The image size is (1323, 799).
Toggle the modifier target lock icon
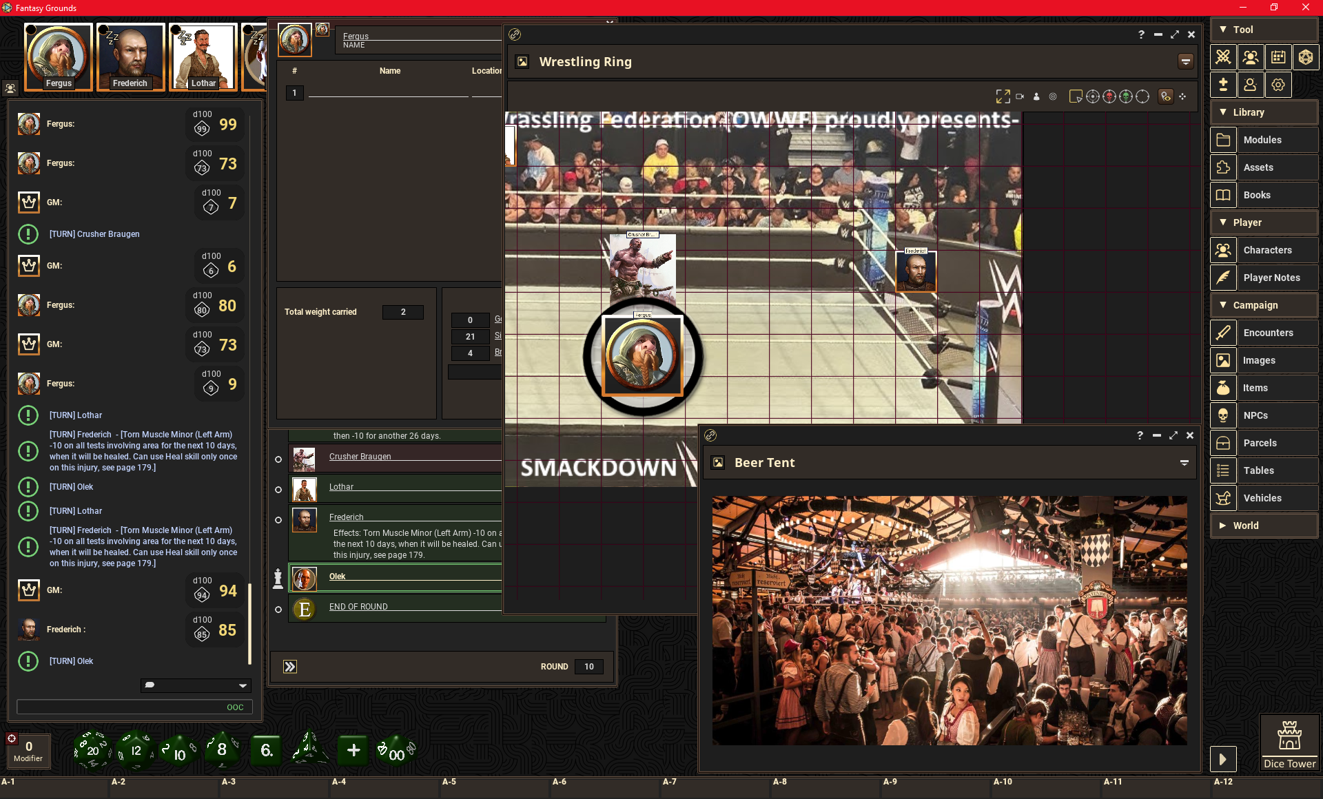coord(12,738)
